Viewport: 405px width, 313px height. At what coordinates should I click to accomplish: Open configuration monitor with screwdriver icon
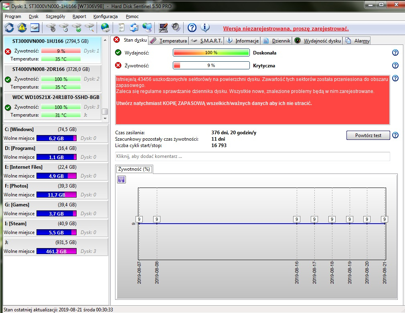click(163, 27)
